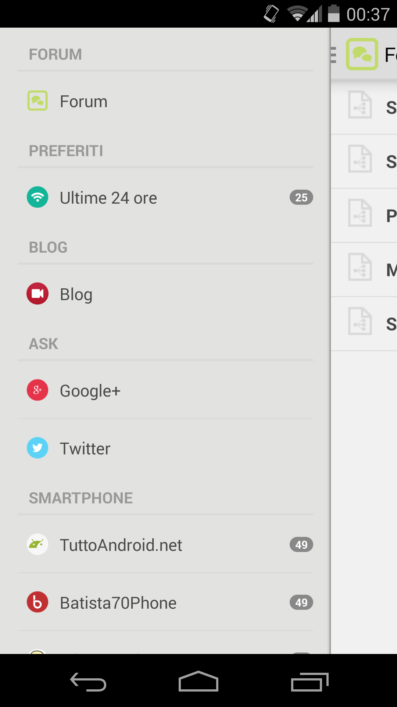Open Ultime 24 ore favorites entry
The height and width of the screenshot is (707, 397).
(x=108, y=198)
